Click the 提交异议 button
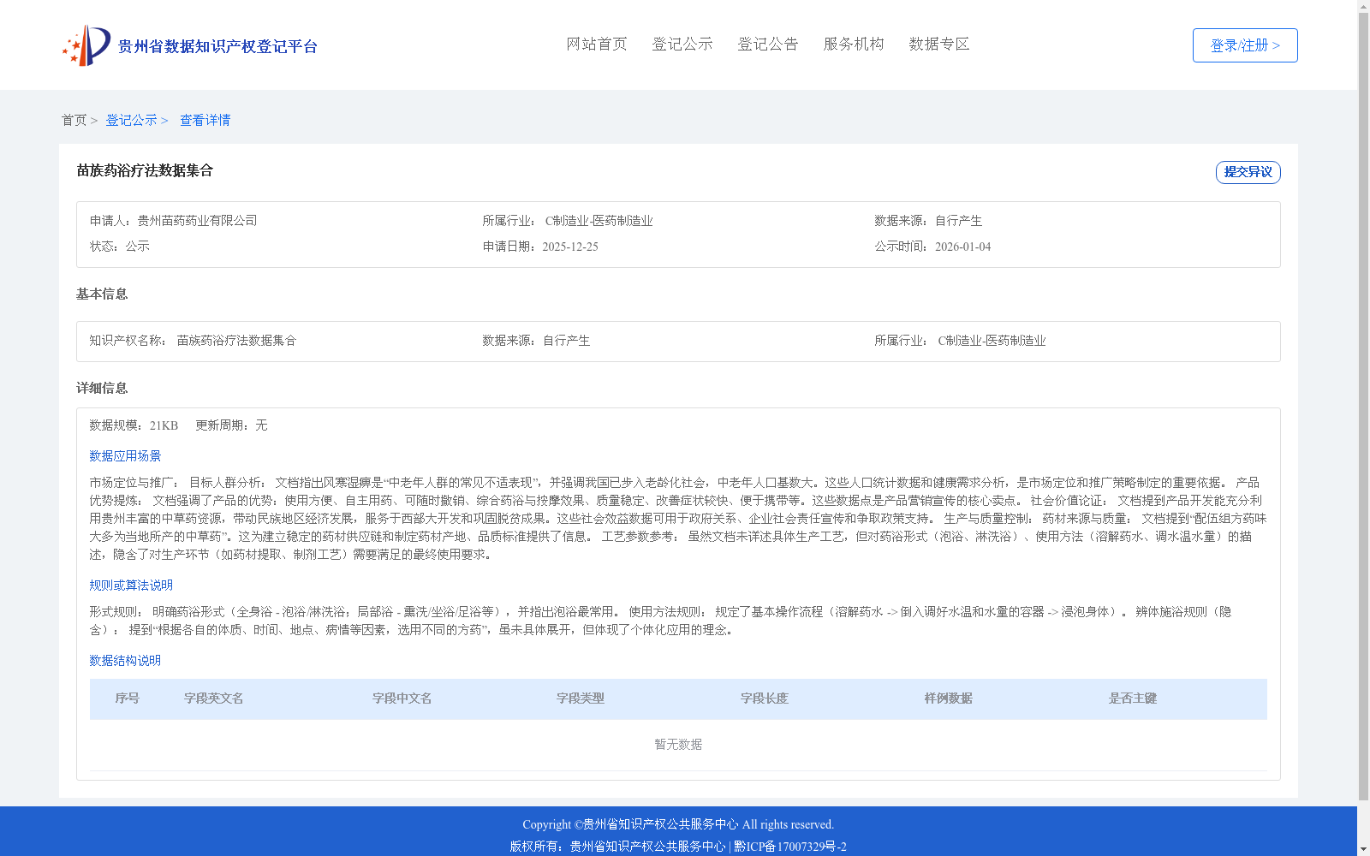Screen dimensions: 1370x856 (x=1248, y=172)
